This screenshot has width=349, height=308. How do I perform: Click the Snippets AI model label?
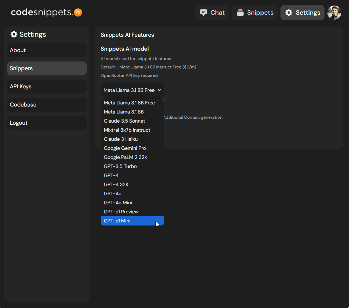(x=124, y=49)
